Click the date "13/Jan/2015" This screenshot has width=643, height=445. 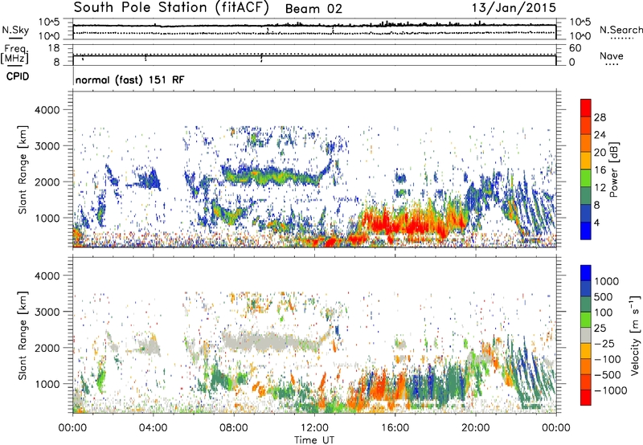(514, 7)
